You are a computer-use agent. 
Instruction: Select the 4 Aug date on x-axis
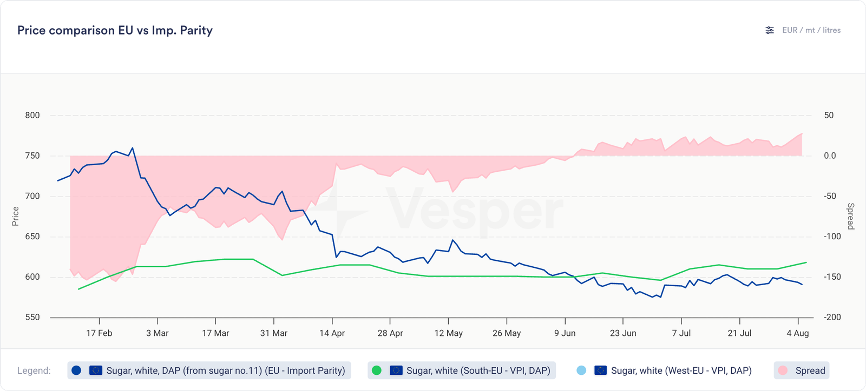(797, 333)
